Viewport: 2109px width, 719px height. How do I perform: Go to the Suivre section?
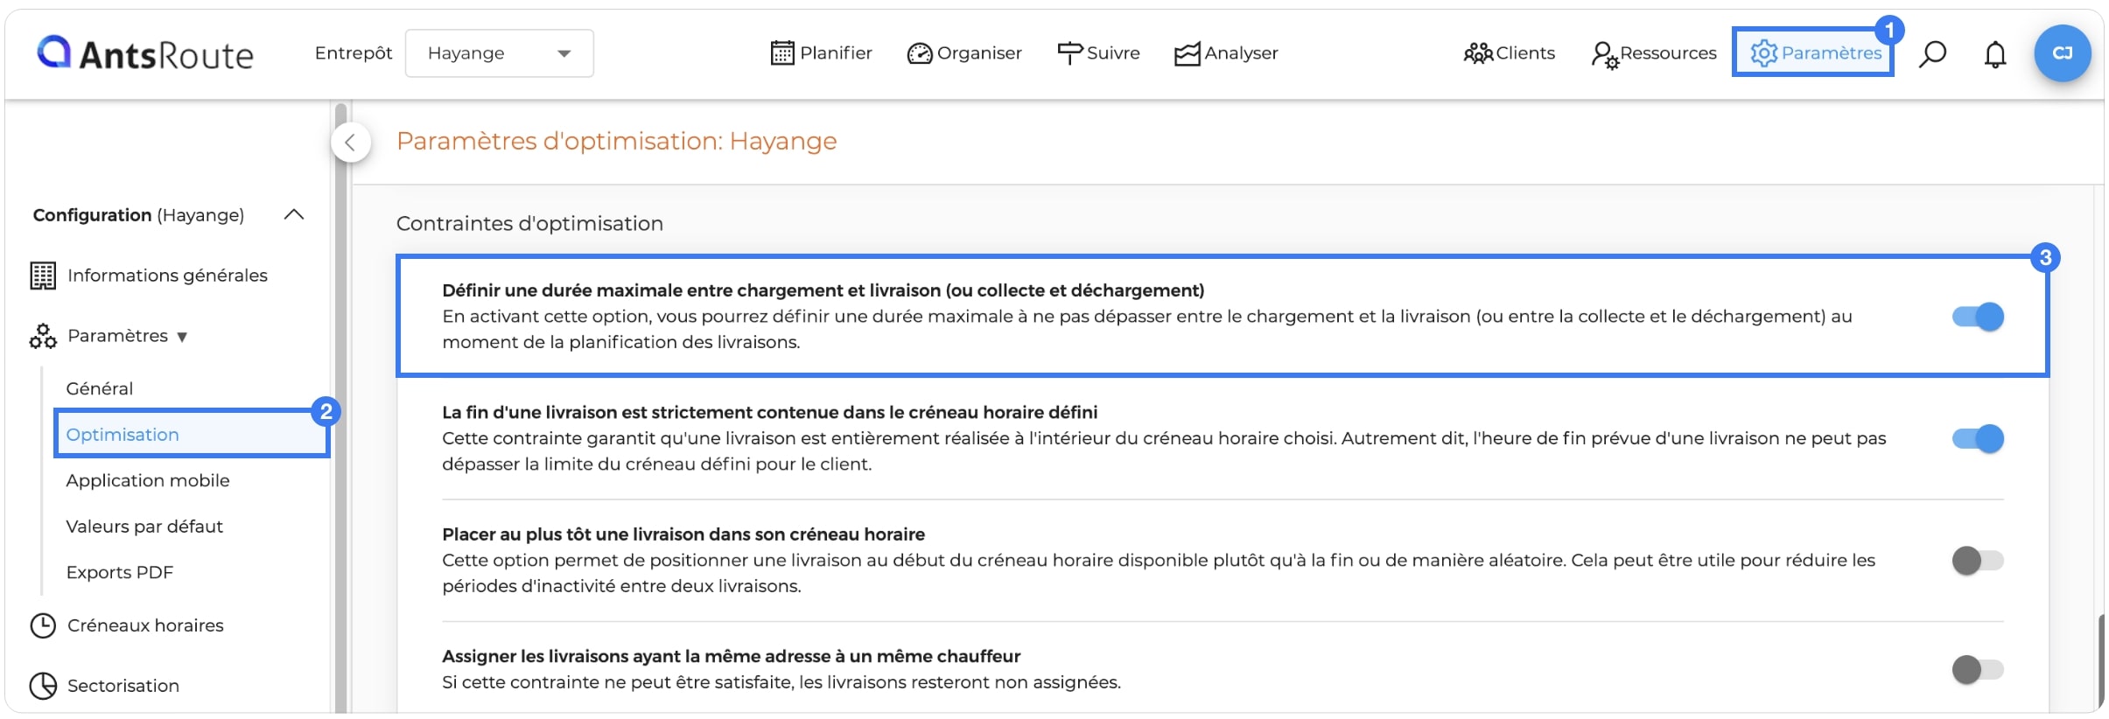1098,53
